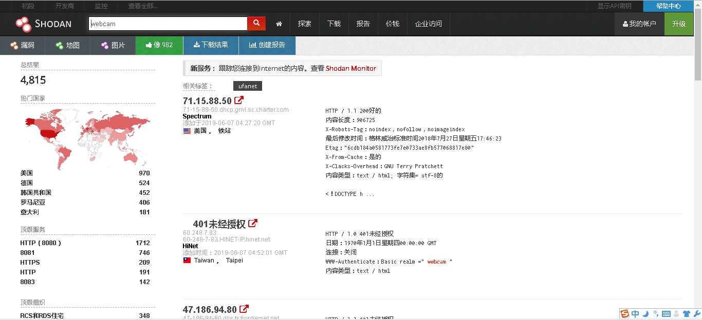Open the 价钱 menu item
Viewport: 702px width, 320px height.
tap(393, 24)
